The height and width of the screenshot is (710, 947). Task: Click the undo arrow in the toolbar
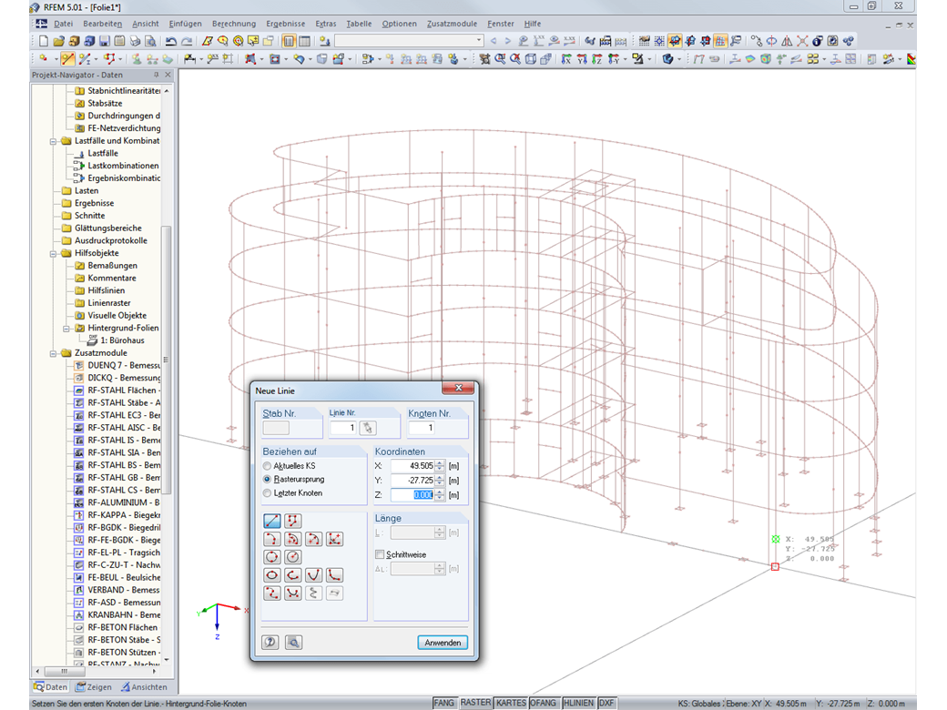(x=171, y=41)
